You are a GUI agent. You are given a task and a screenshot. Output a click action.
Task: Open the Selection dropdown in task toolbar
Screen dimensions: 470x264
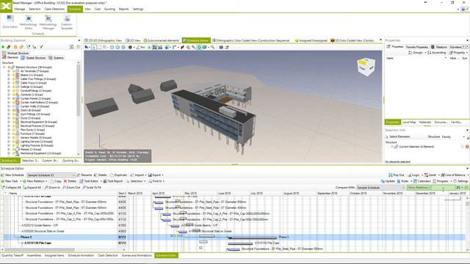(x=135, y=181)
